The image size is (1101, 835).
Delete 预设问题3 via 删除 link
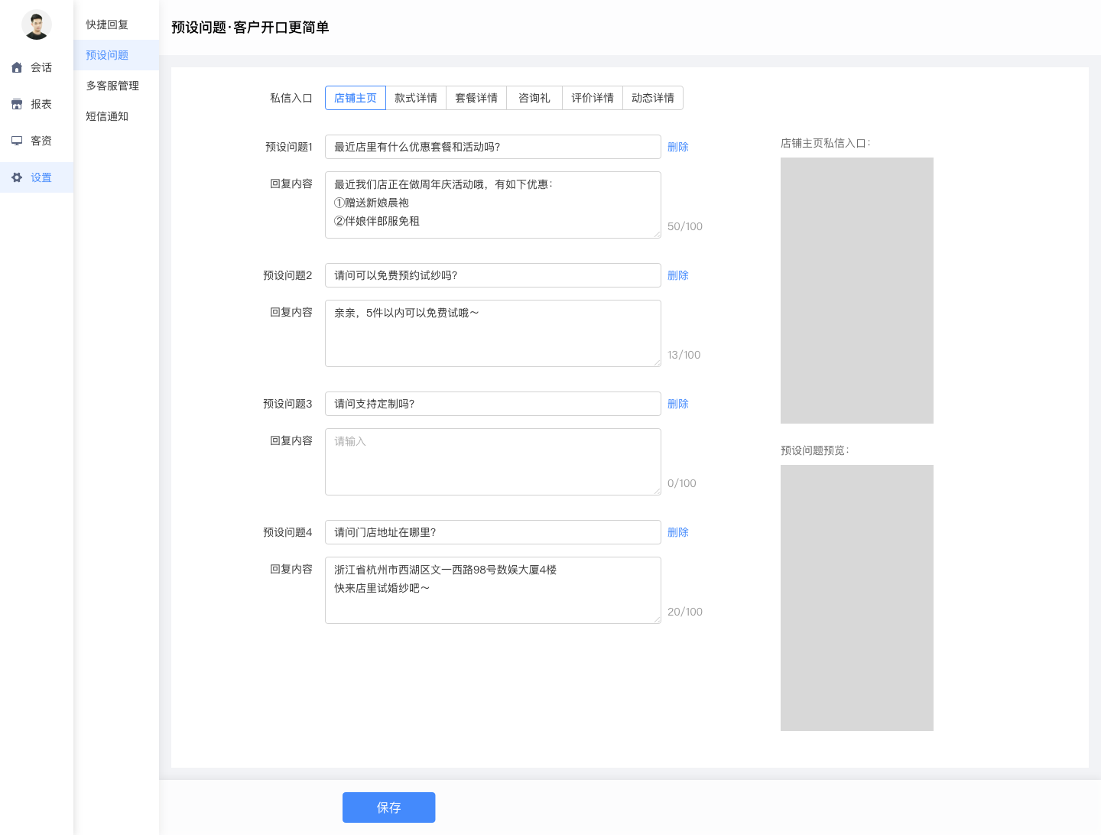(x=678, y=404)
